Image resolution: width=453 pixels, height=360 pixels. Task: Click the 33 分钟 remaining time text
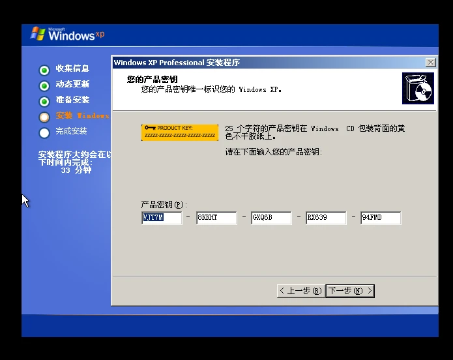[76, 170]
